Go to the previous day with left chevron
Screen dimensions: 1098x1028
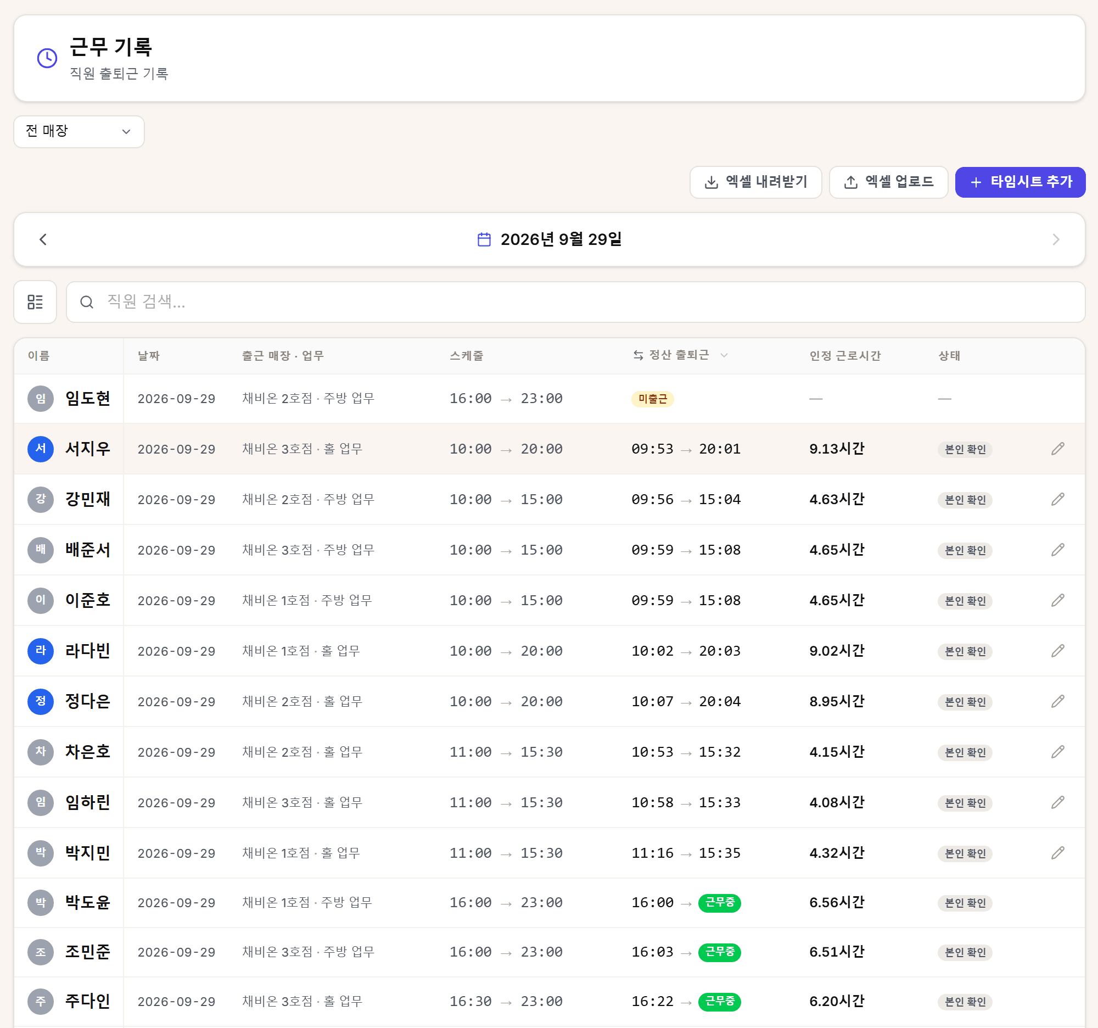point(43,239)
